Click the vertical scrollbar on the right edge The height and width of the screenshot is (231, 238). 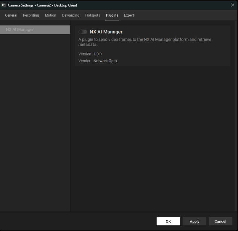pyautogui.click(x=236, y=116)
